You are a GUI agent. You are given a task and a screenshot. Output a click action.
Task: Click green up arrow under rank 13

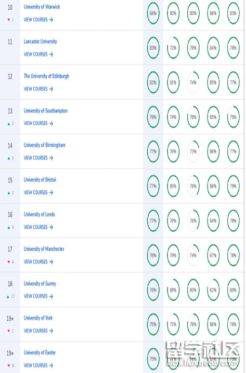click(9, 124)
